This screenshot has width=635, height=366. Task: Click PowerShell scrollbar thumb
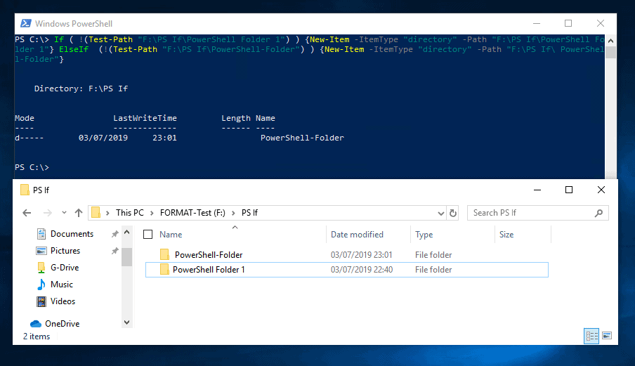(610, 52)
